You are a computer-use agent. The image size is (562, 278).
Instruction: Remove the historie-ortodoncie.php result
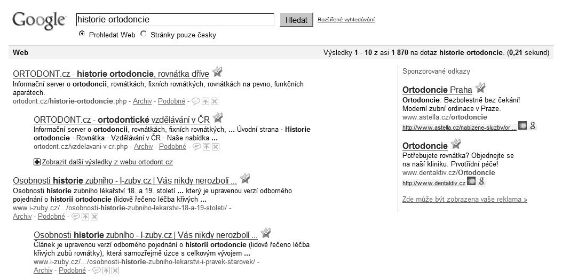(x=215, y=101)
